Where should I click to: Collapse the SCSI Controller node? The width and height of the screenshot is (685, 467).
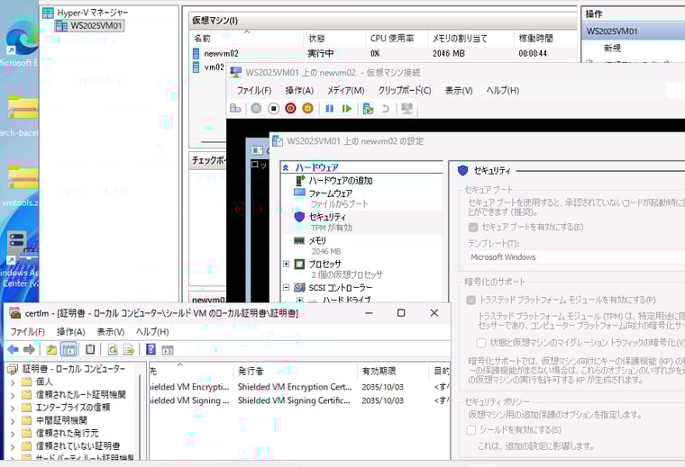(x=286, y=287)
